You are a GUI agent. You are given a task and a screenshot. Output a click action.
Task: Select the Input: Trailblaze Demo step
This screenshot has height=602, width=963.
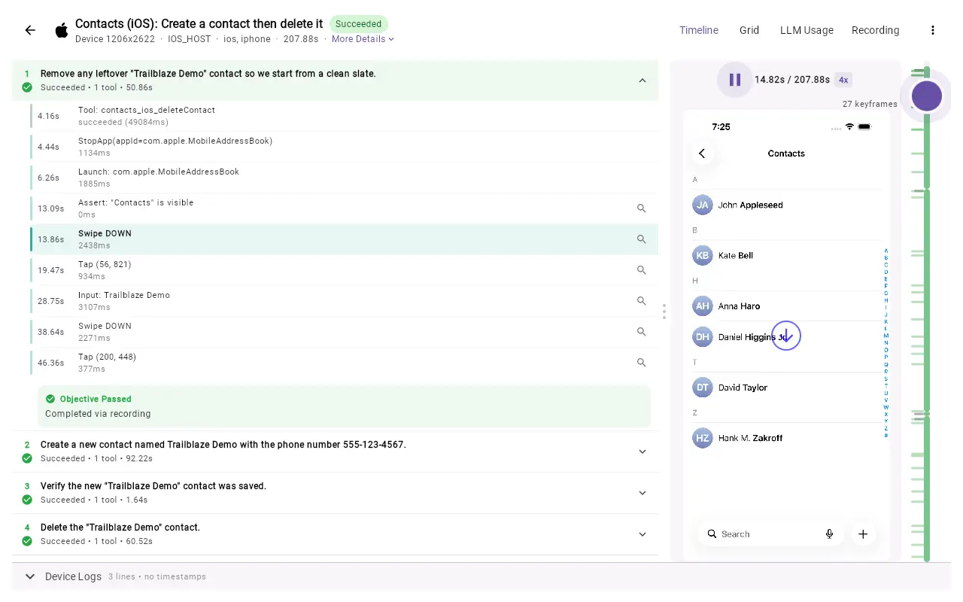point(344,301)
